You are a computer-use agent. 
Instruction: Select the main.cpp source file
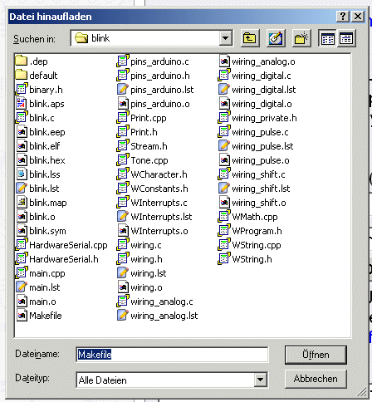(41, 273)
